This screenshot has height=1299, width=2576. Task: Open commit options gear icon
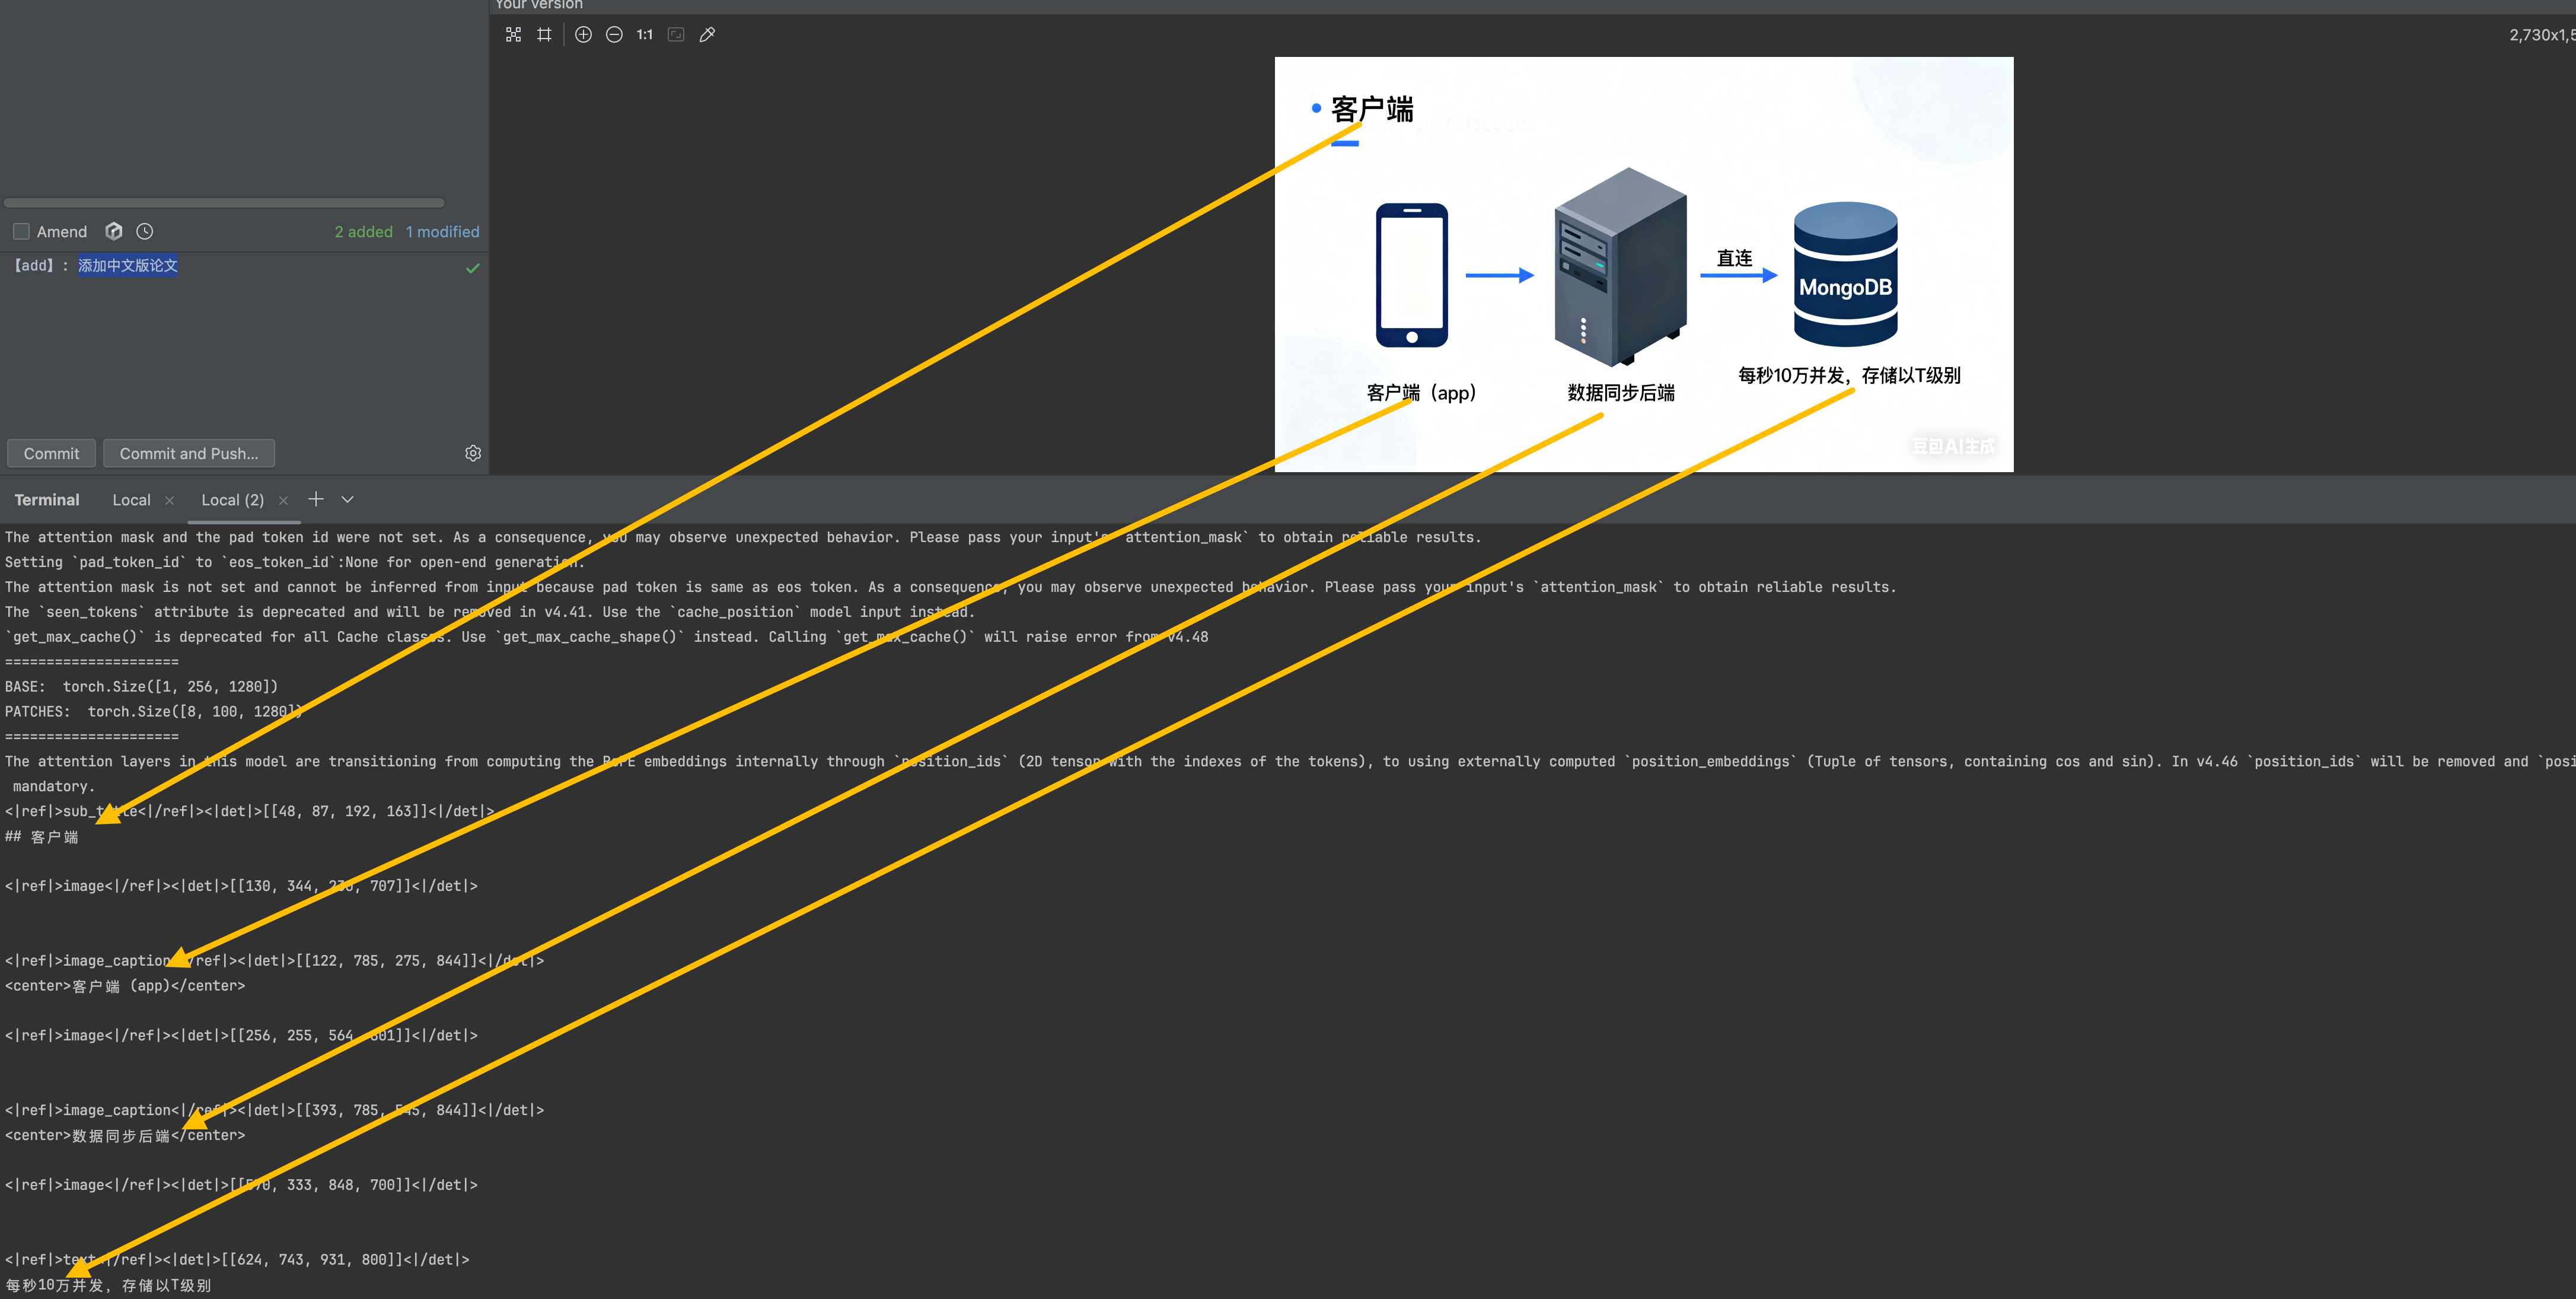point(473,454)
